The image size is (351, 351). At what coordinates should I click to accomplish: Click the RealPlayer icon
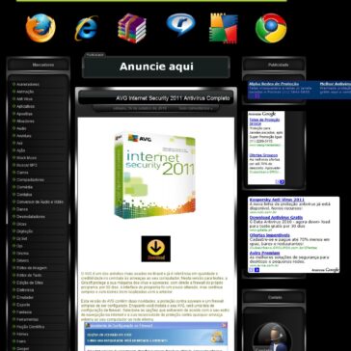(180, 24)
